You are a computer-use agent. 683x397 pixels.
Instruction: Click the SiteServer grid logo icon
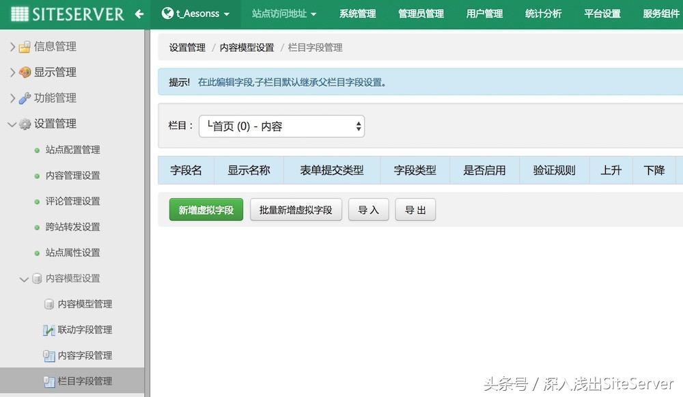click(x=20, y=14)
